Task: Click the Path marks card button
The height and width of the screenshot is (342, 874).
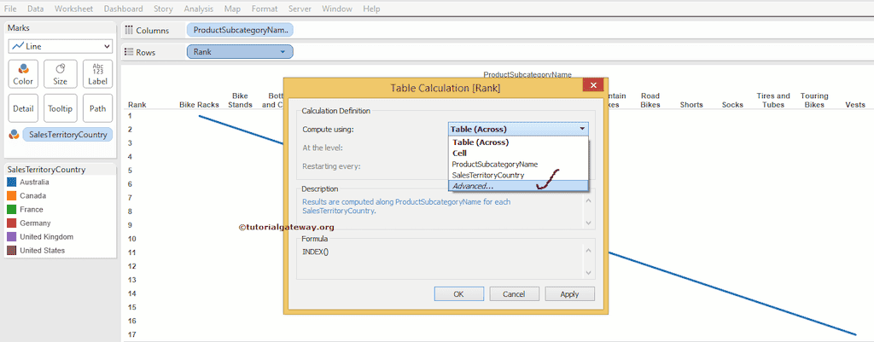Action: 97,108
